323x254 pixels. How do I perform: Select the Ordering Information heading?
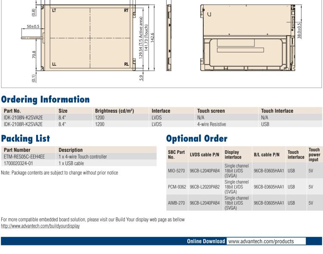tap(45, 99)
